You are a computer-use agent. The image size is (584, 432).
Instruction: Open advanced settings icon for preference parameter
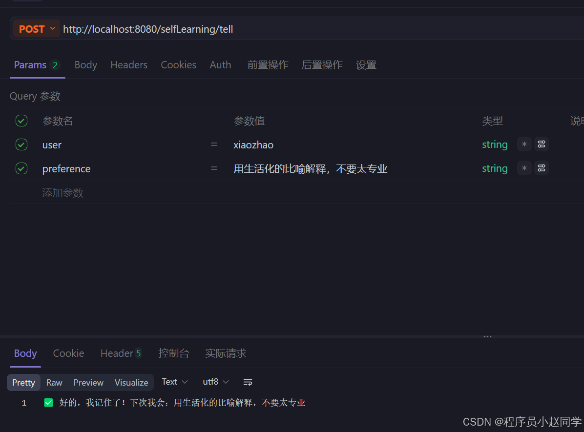[x=541, y=168]
